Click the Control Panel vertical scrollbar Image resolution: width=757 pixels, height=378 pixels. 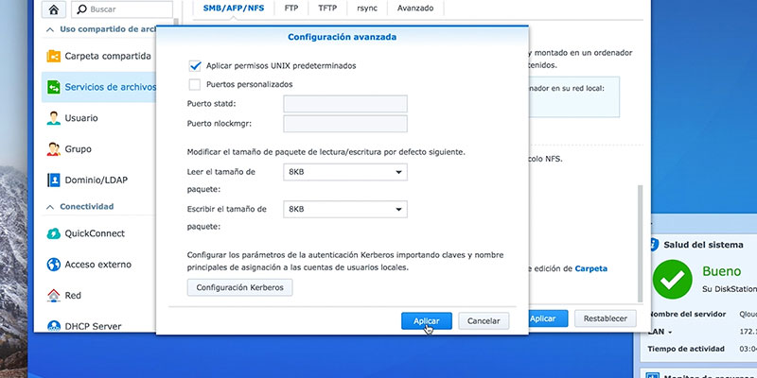click(641, 243)
